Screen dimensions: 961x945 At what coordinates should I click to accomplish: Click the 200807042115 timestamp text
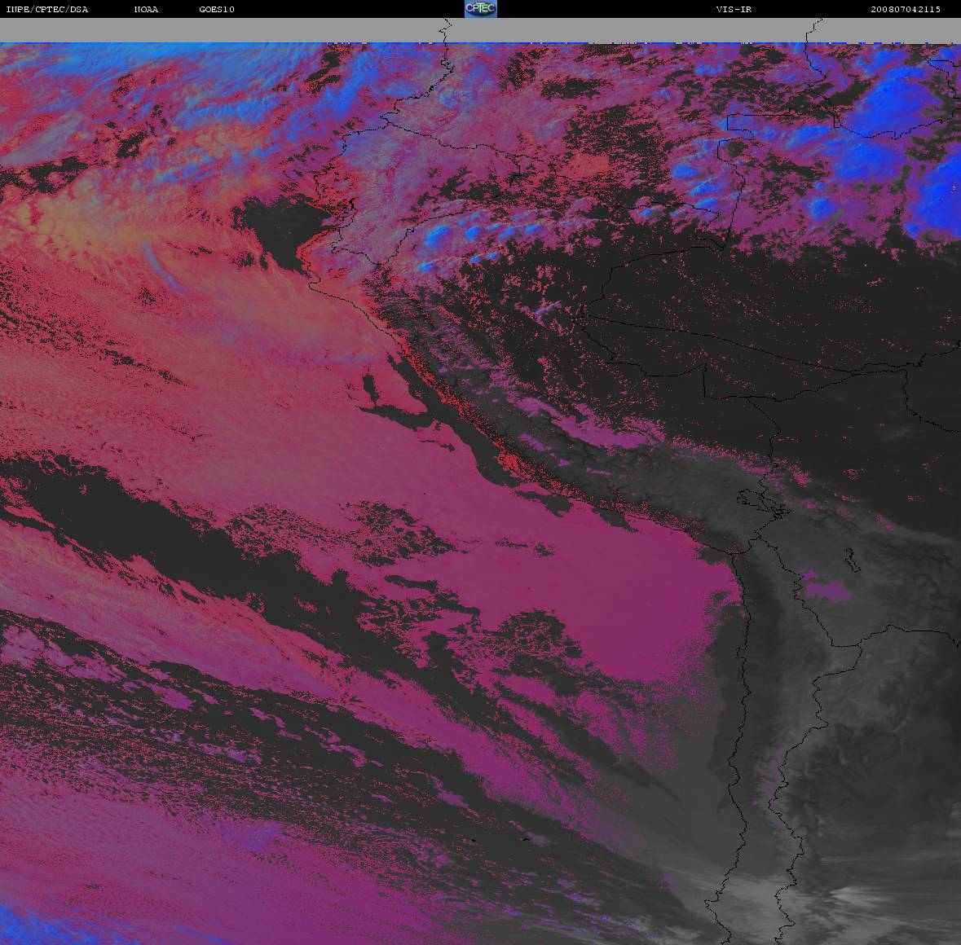click(x=906, y=9)
